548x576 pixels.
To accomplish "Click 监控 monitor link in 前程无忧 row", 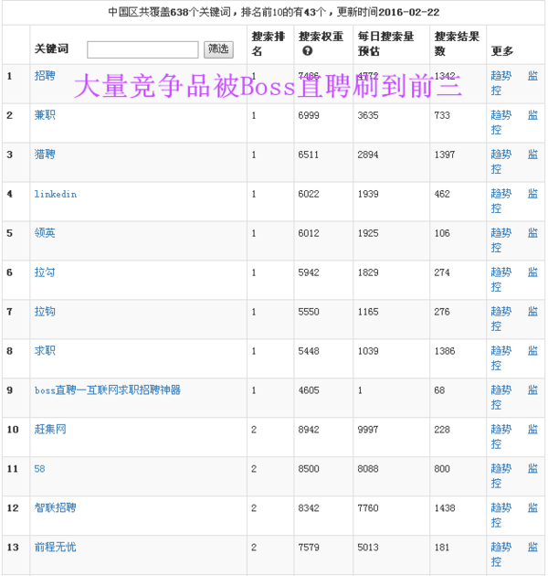I will click(532, 547).
